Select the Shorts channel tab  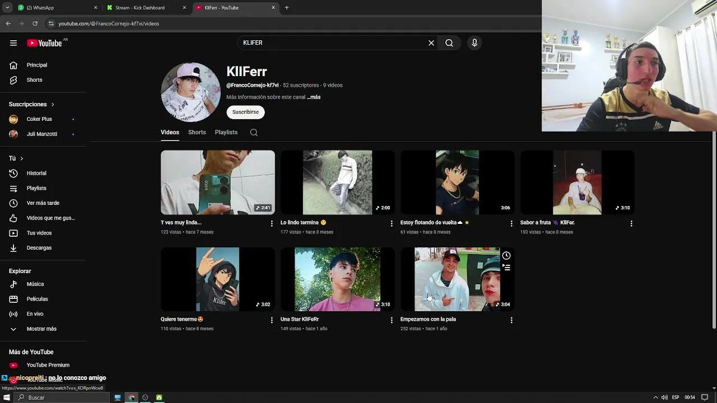[x=197, y=133]
